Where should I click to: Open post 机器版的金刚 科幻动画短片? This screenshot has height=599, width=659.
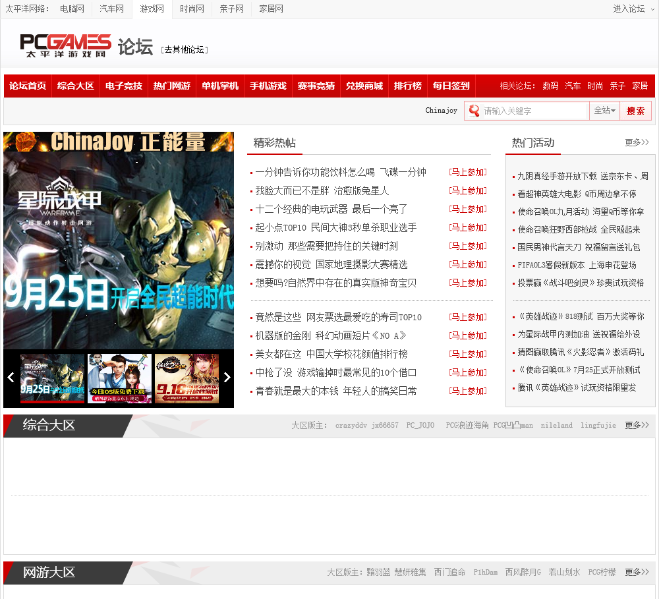331,335
